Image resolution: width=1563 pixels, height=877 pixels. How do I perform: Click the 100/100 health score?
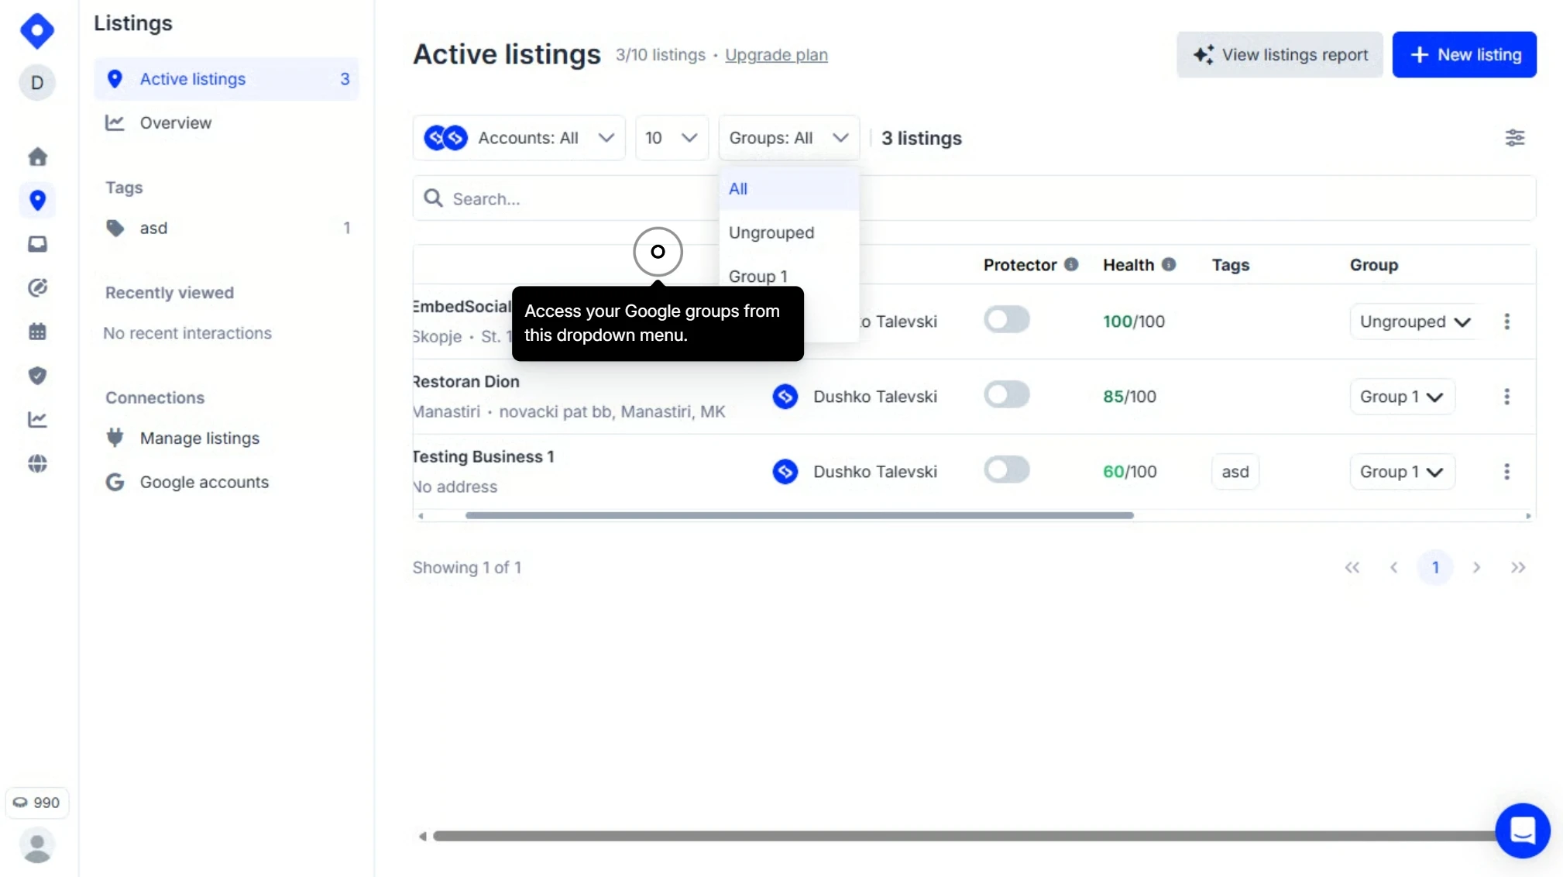coord(1133,322)
